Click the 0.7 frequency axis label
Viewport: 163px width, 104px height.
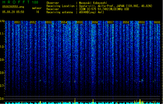point(2,86)
